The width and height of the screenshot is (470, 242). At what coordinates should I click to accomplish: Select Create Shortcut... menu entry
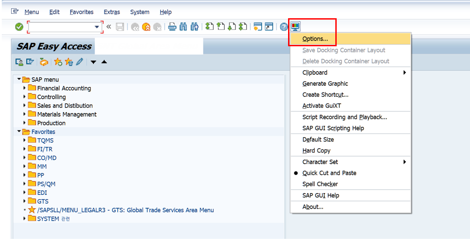[x=350, y=94]
